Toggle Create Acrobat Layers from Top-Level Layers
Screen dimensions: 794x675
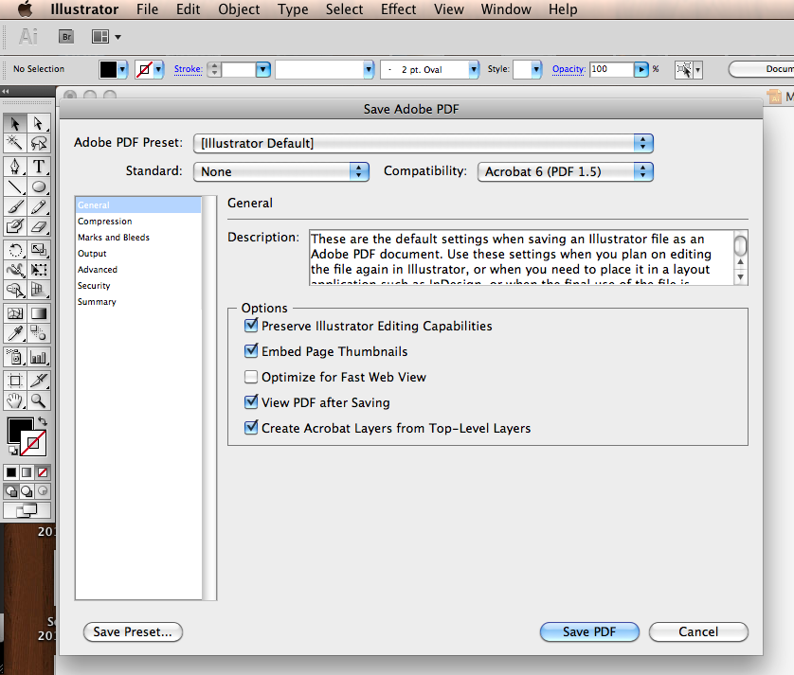tap(251, 428)
